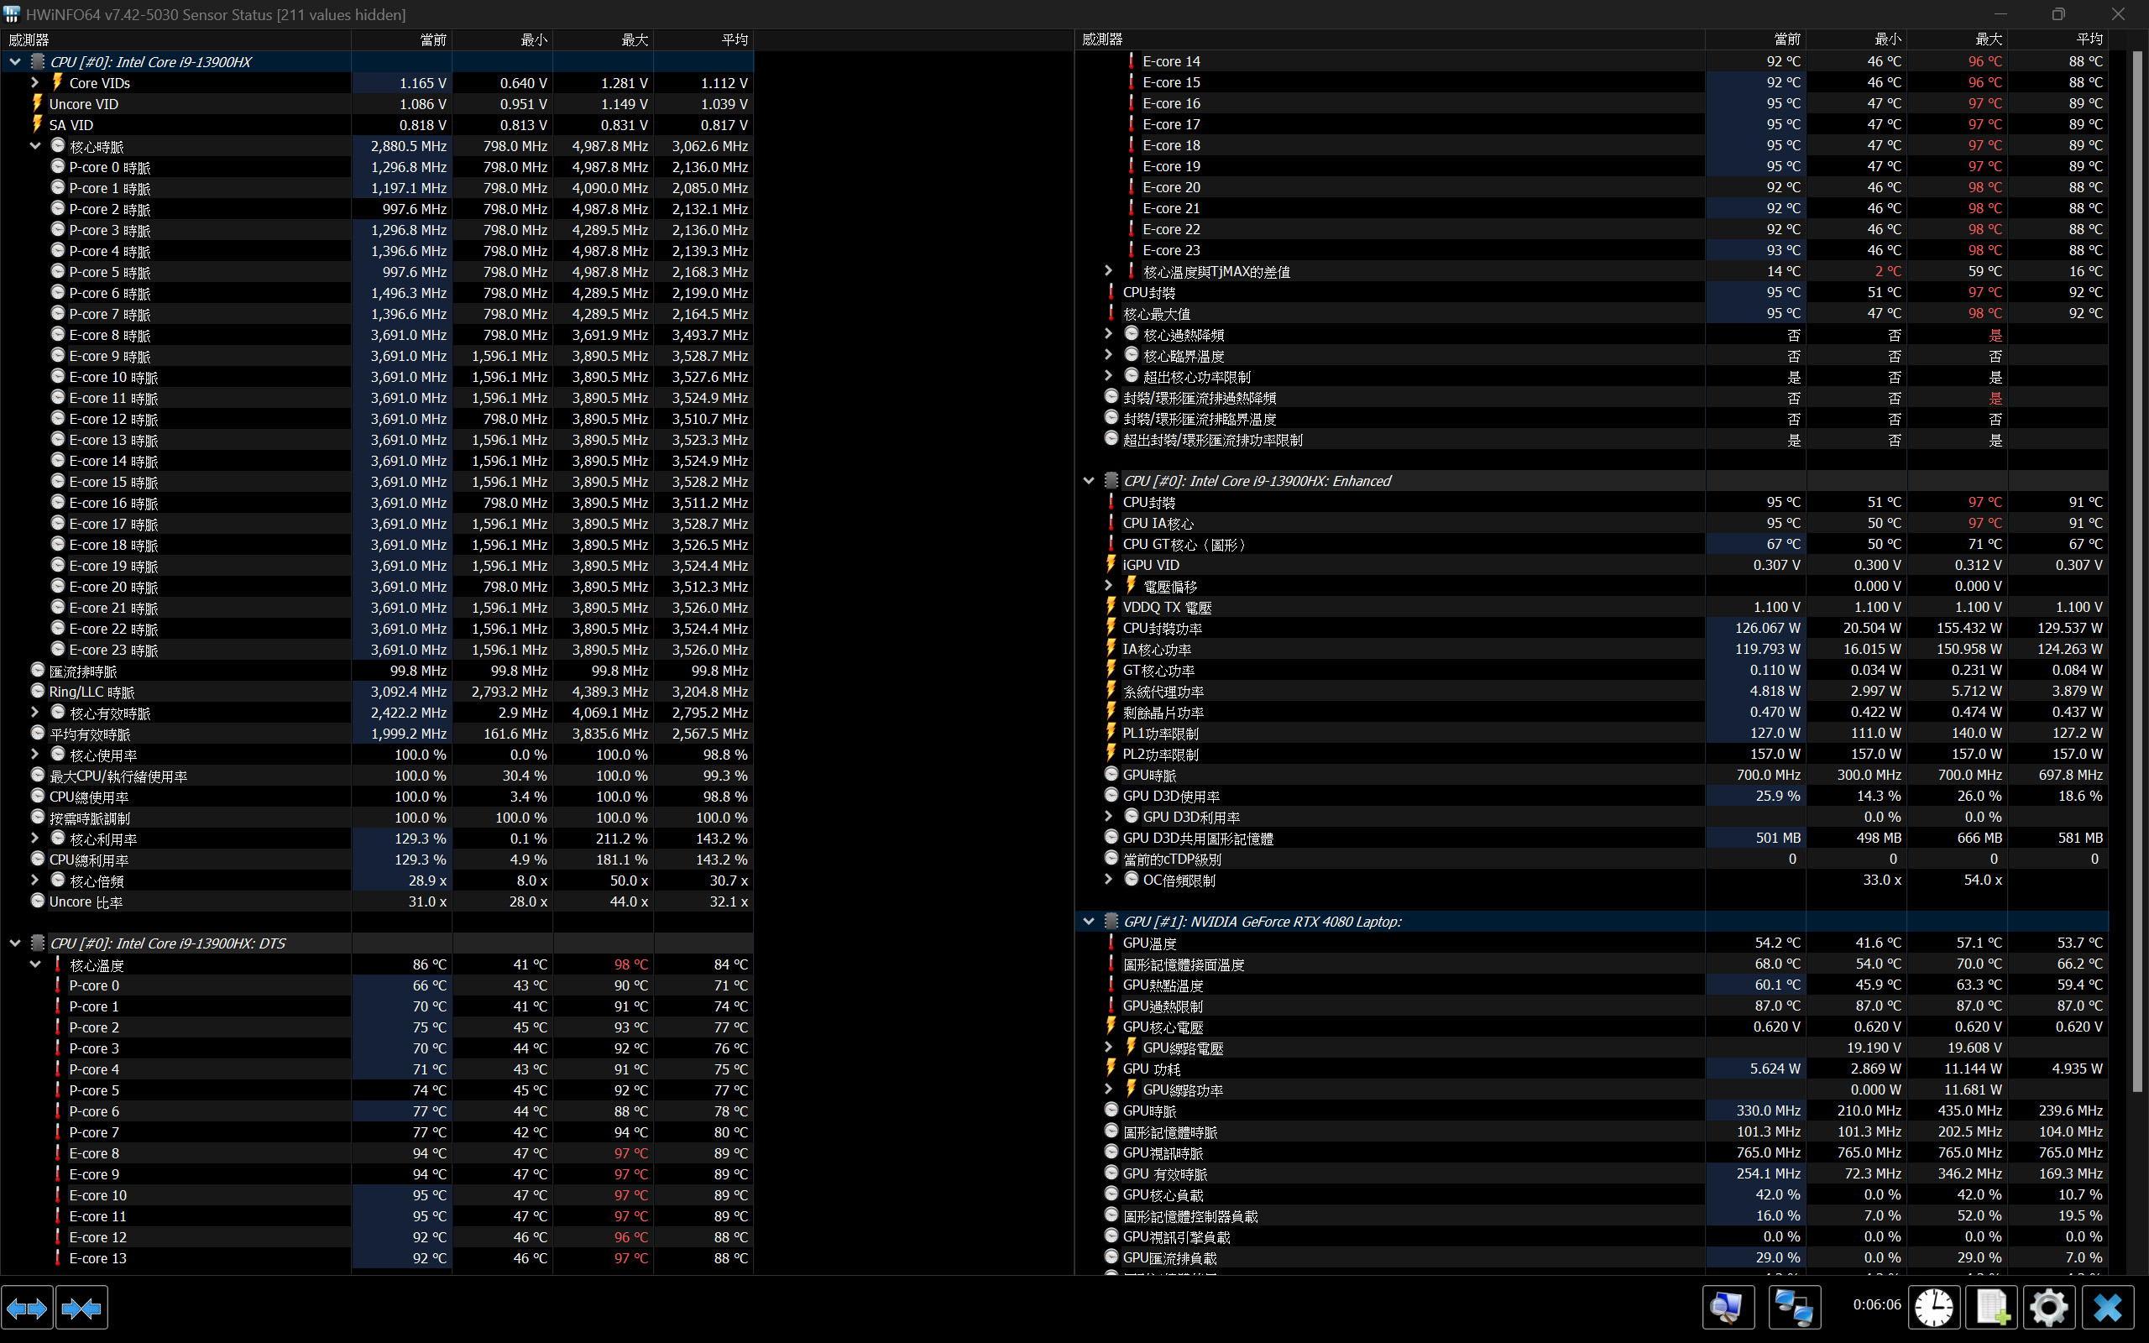Click the lightning icon beside GPU 功耗
This screenshot has width=2149, height=1343.
coord(1111,1069)
